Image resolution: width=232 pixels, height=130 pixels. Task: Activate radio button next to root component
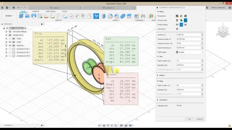pyautogui.click(x=25, y=28)
